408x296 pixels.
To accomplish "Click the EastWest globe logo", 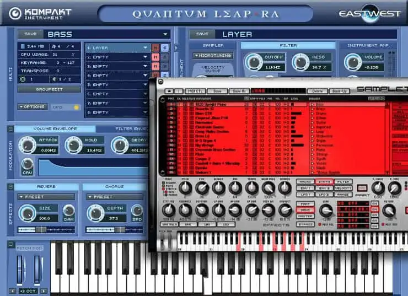I will 370,13.
